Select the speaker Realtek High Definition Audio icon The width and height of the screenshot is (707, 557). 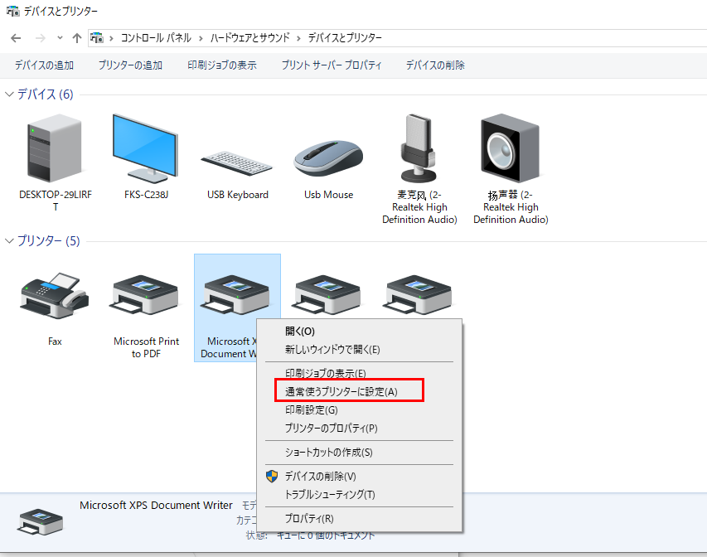510,148
